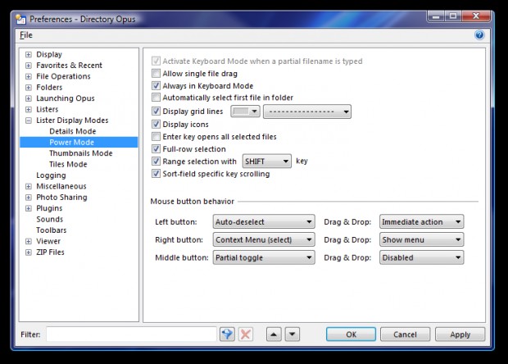Select Details Mode in the tree

point(73,131)
